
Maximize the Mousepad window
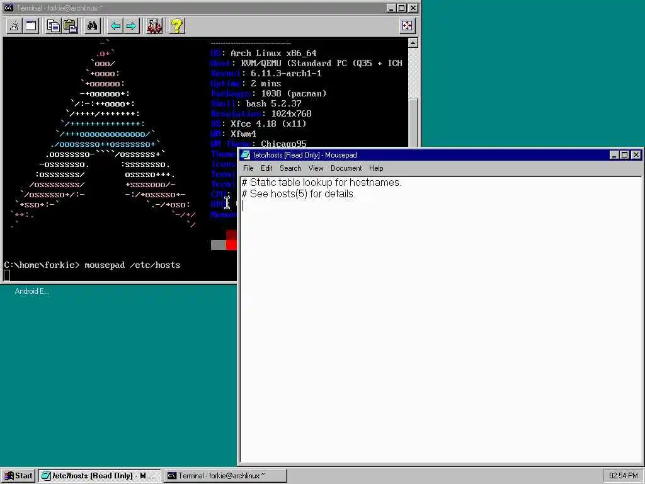624,155
